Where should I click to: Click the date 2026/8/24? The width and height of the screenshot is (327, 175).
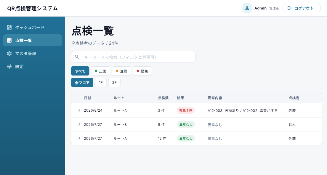pyautogui.click(x=93, y=110)
